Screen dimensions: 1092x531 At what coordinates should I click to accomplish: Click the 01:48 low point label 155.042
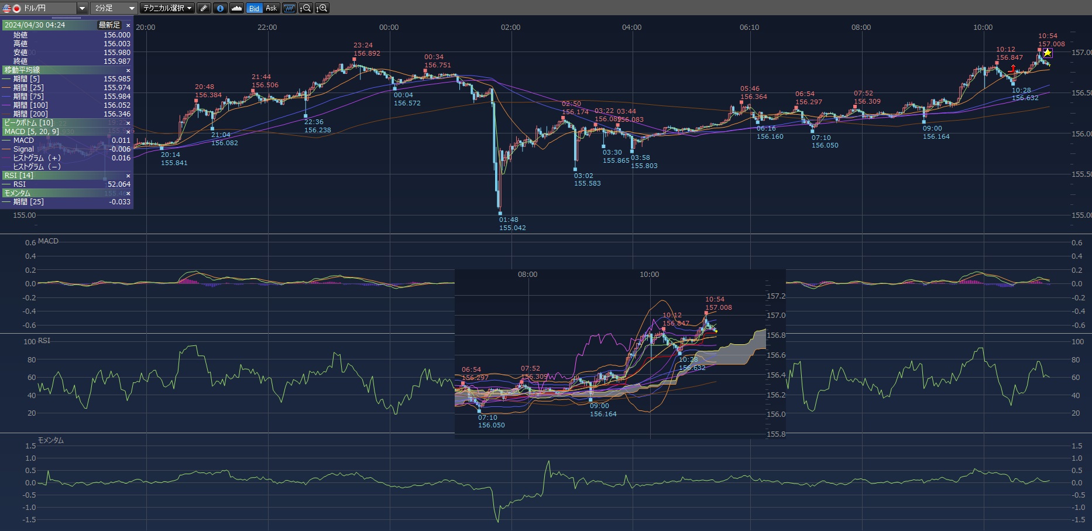point(512,228)
